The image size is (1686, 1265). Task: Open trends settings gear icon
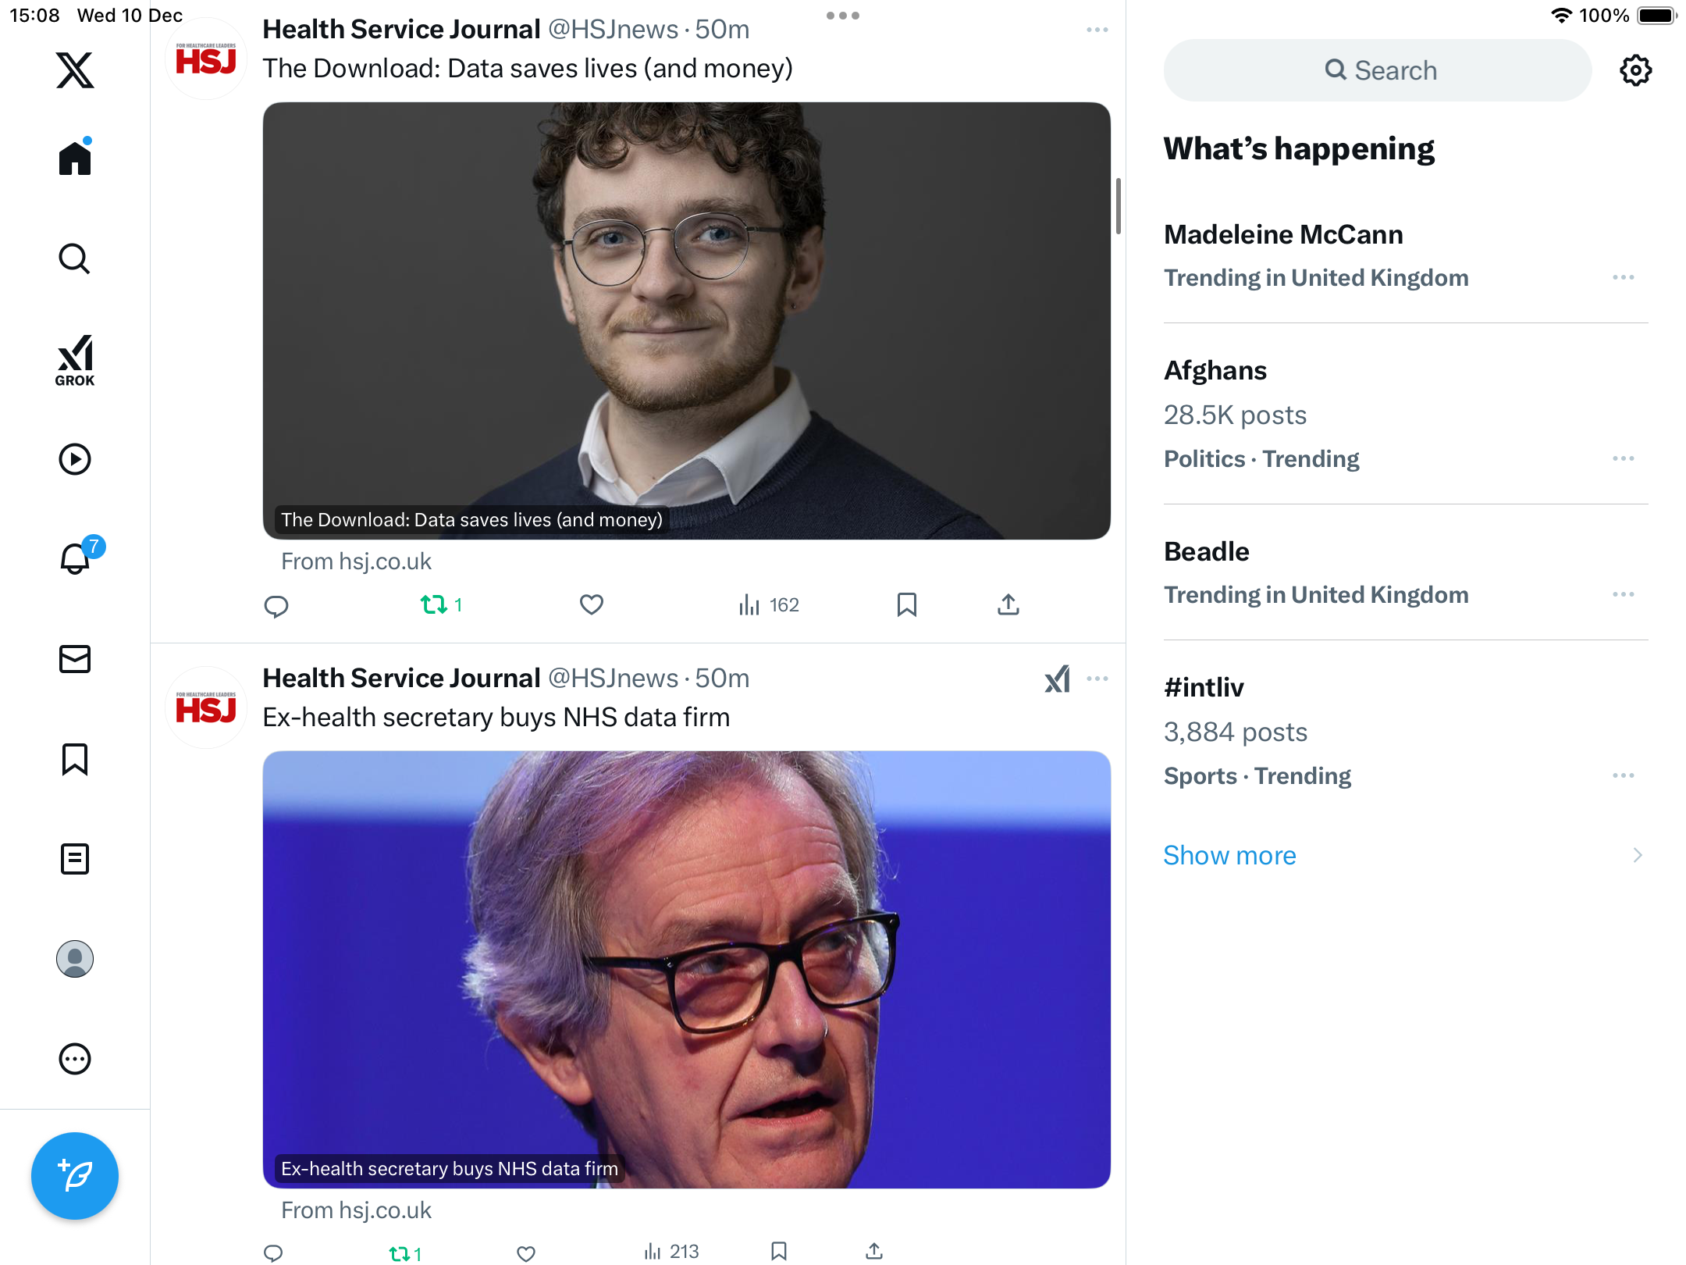(x=1635, y=70)
